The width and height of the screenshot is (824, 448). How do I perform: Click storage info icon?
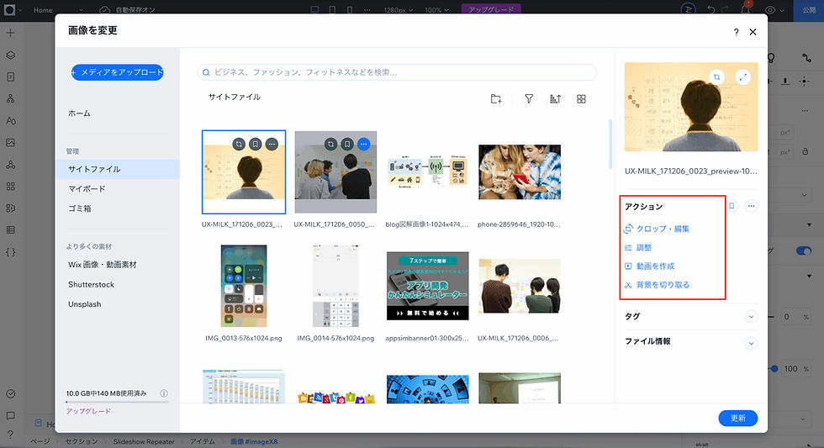164,393
